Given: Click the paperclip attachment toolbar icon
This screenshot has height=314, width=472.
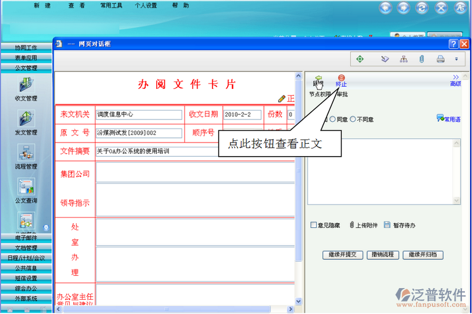Looking at the screenshot, I should coord(422,59).
